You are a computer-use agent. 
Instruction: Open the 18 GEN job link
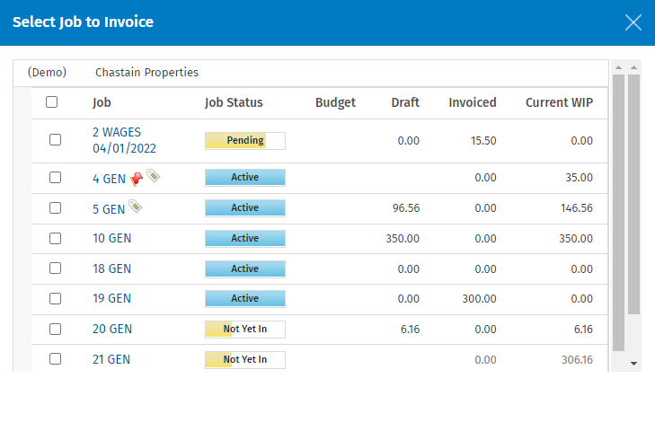(112, 268)
